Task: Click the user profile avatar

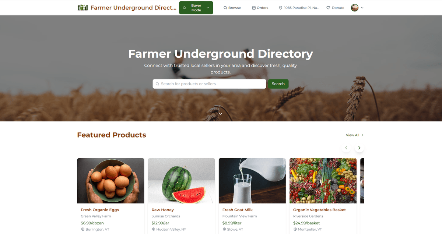Action: (355, 8)
